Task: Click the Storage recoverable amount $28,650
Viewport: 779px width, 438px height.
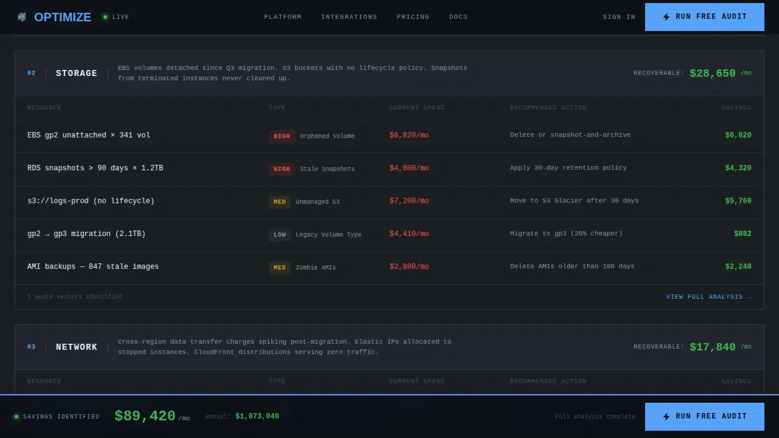Action: pos(713,73)
